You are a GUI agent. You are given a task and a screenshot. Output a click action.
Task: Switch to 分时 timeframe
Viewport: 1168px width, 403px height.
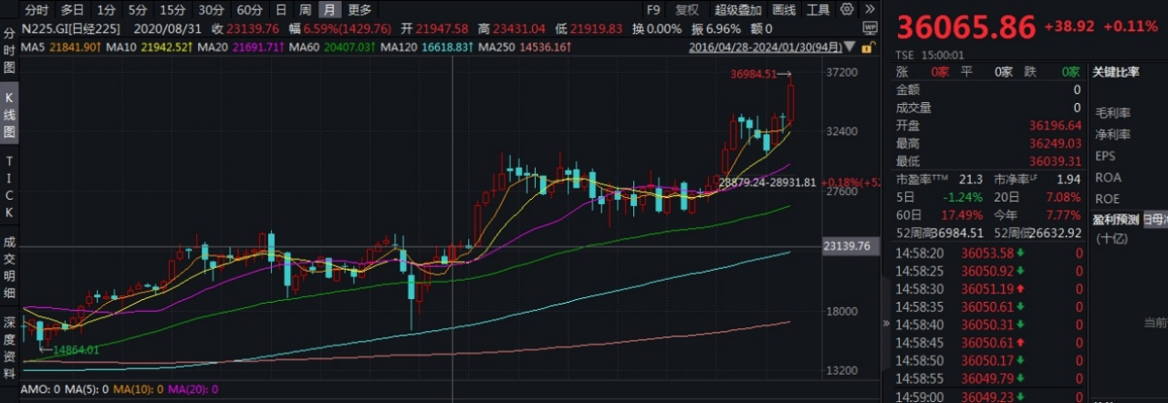[x=36, y=10]
